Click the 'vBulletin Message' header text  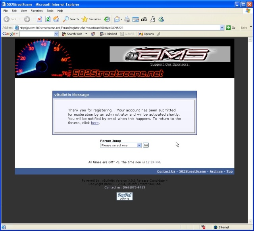pyautogui.click(x=71, y=95)
